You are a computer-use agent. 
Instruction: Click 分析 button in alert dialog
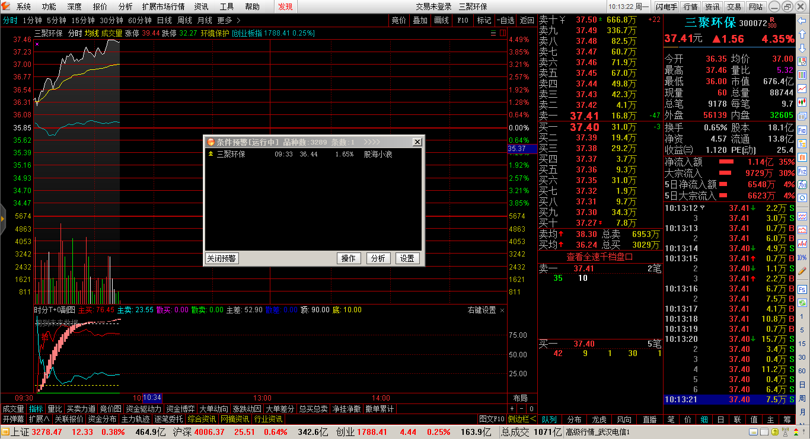click(378, 258)
